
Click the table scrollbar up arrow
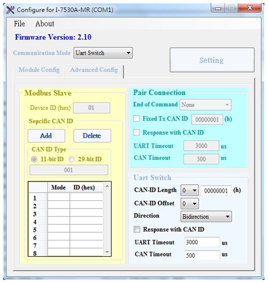coord(107,186)
